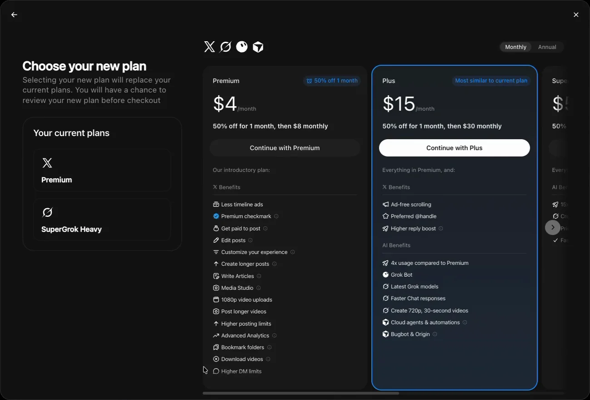Close the plan selection dialog
Image resolution: width=590 pixels, height=400 pixels.
[x=576, y=15]
